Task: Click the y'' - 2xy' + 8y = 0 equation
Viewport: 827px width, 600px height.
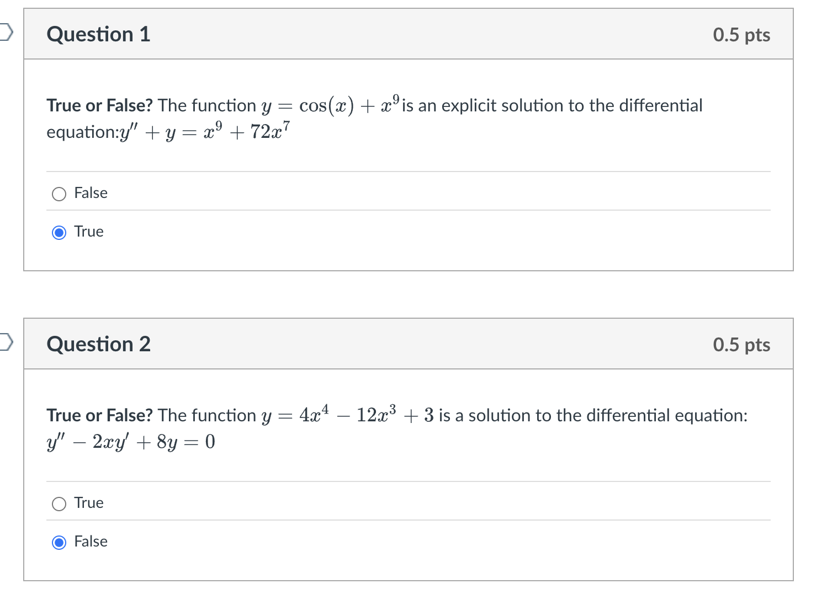Action: (x=131, y=441)
